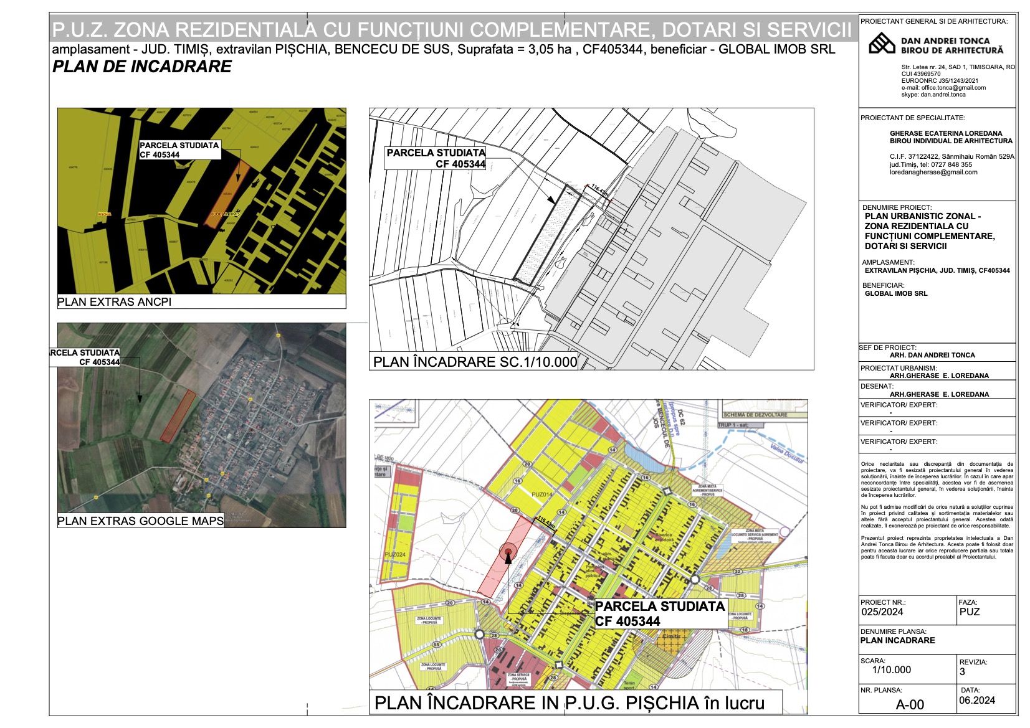Click the Dan Andrei Tonca architecture logo

[x=882, y=44]
